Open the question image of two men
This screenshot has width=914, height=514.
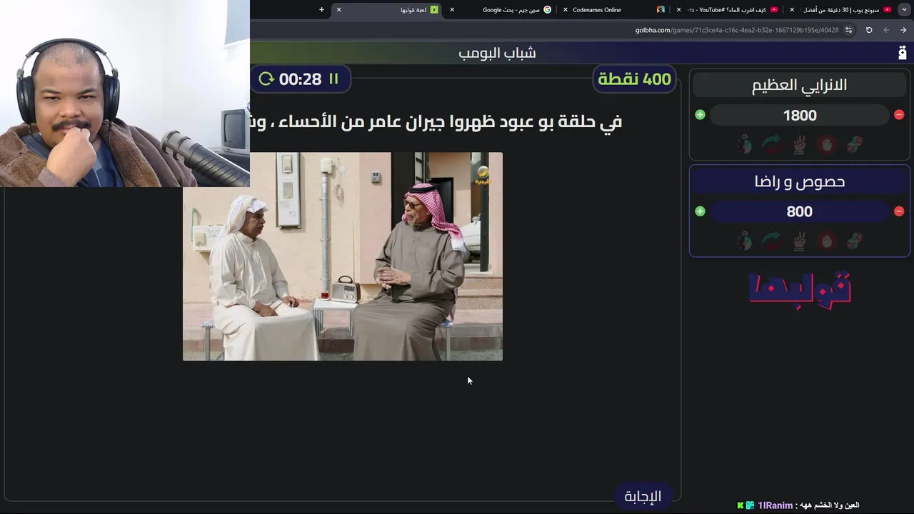click(343, 256)
